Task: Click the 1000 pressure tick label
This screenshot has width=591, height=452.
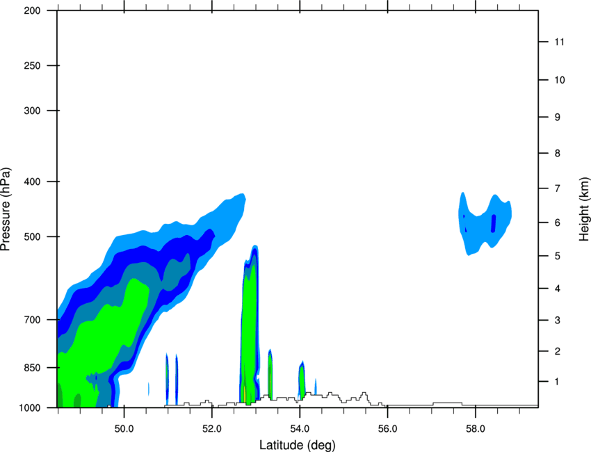Action: (x=29, y=407)
